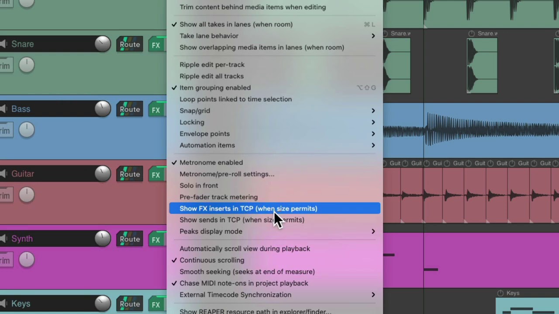This screenshot has height=314, width=559.
Task: Click the Synth track volume knob
Action: [103, 239]
